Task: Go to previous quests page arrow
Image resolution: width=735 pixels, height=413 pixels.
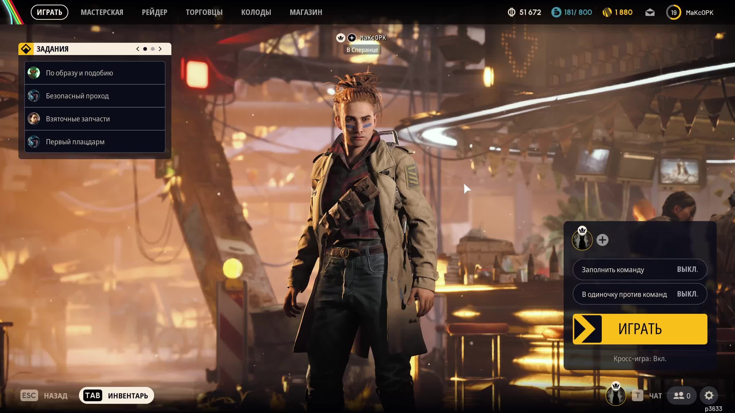Action: [x=138, y=49]
